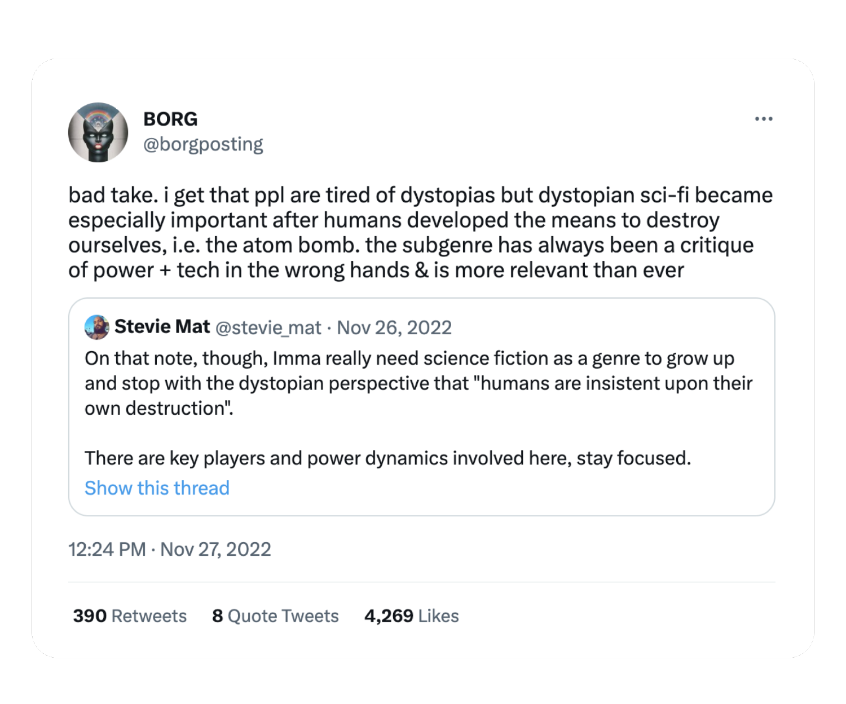Click BORG's profile avatar picture

(98, 132)
